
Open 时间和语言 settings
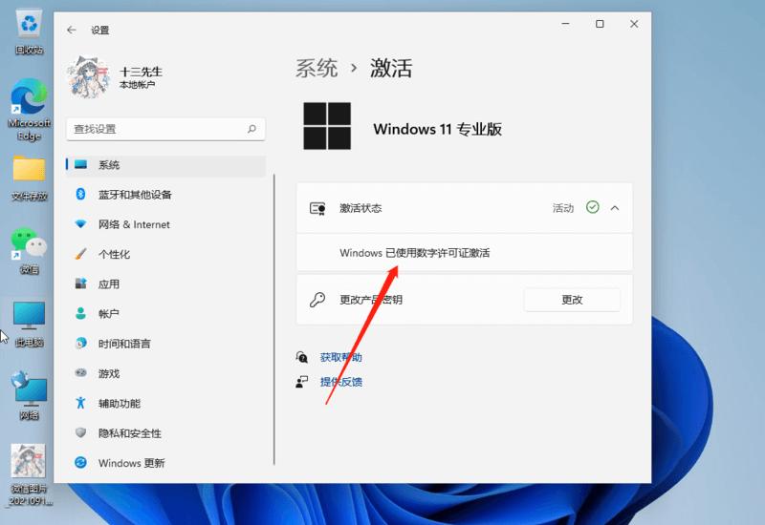pos(165,344)
